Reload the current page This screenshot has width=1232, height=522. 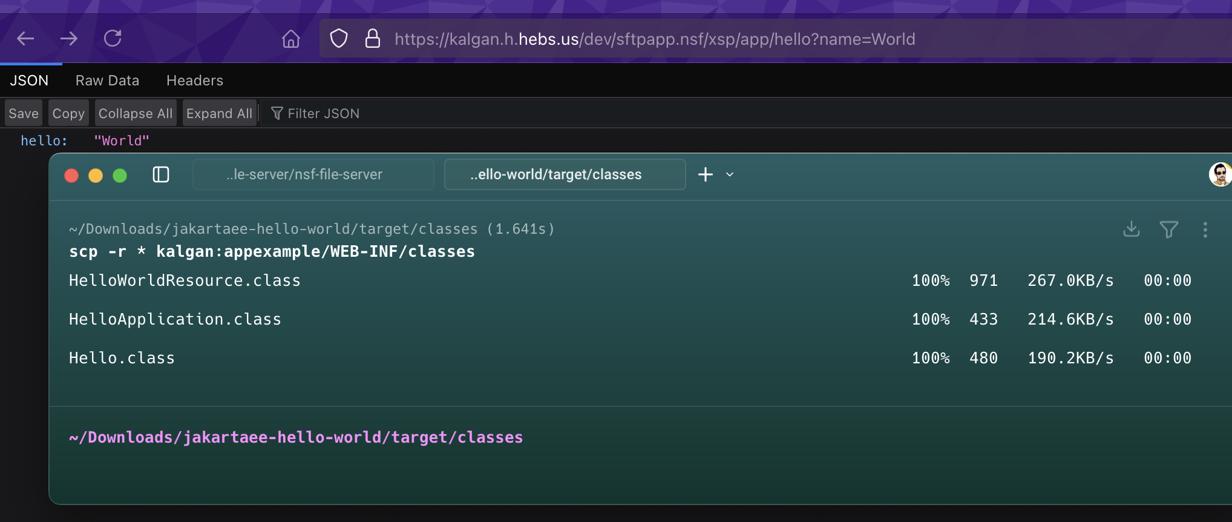[x=113, y=39]
